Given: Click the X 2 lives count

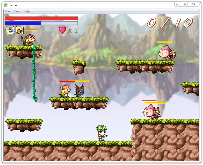Looking at the screenshot, I should [x=73, y=30].
